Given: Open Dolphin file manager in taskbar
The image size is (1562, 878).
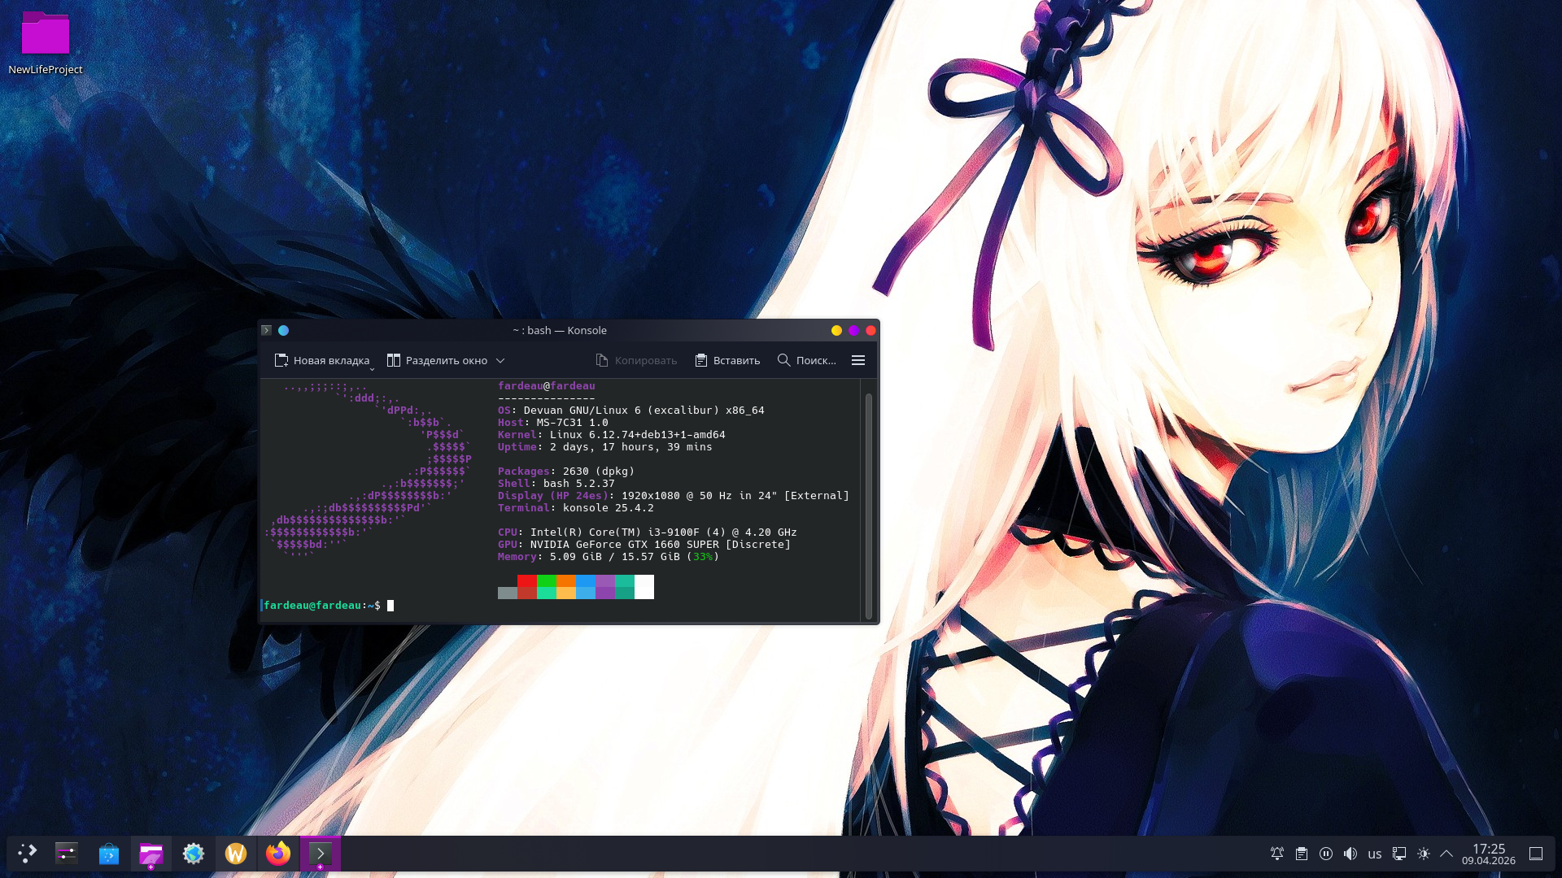Looking at the screenshot, I should [151, 854].
